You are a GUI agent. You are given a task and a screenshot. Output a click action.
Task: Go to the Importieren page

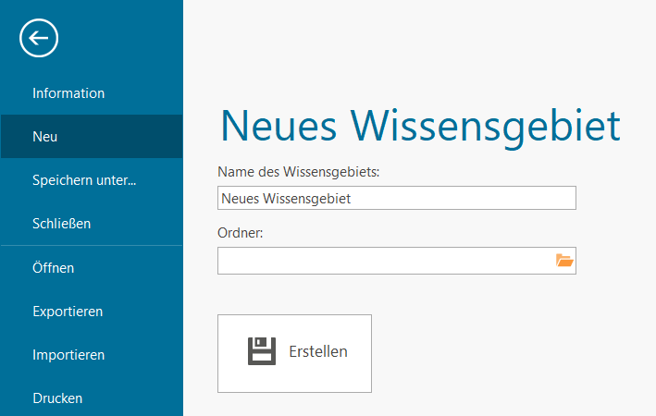tap(68, 355)
